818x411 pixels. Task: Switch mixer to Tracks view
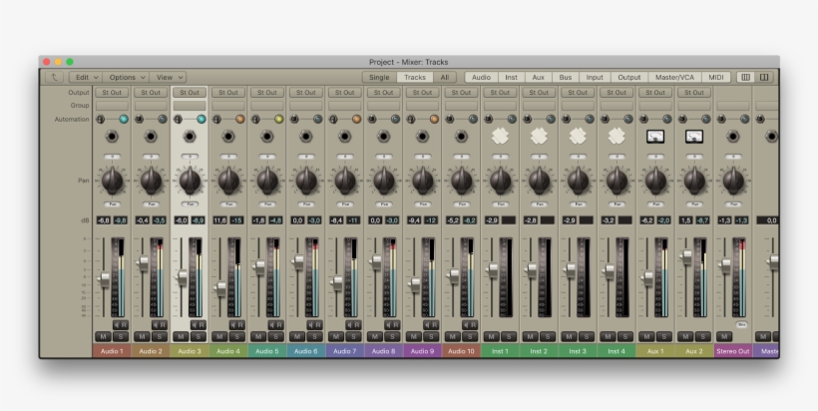(415, 77)
